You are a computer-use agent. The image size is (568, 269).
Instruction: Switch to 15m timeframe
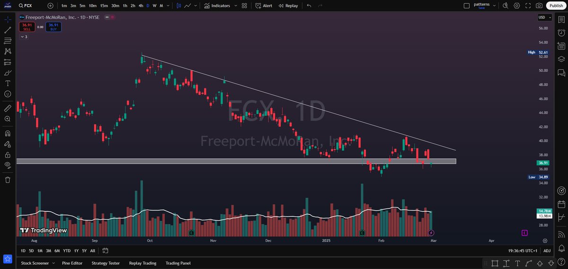[x=104, y=6]
